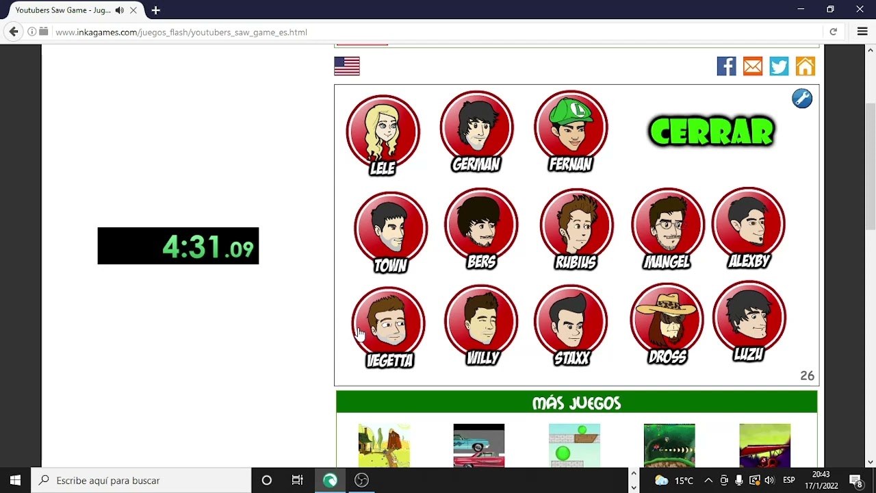Click the green CERRAR button

(x=712, y=132)
